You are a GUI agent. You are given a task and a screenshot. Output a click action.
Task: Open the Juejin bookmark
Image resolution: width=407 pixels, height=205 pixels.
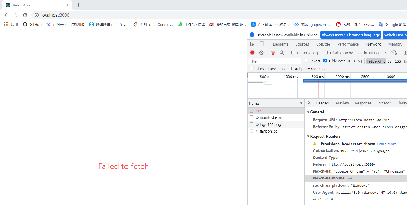pyautogui.click(x=313, y=25)
